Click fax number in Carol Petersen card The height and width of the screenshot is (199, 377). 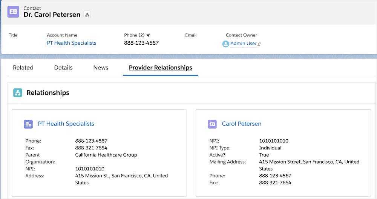[x=275, y=183]
